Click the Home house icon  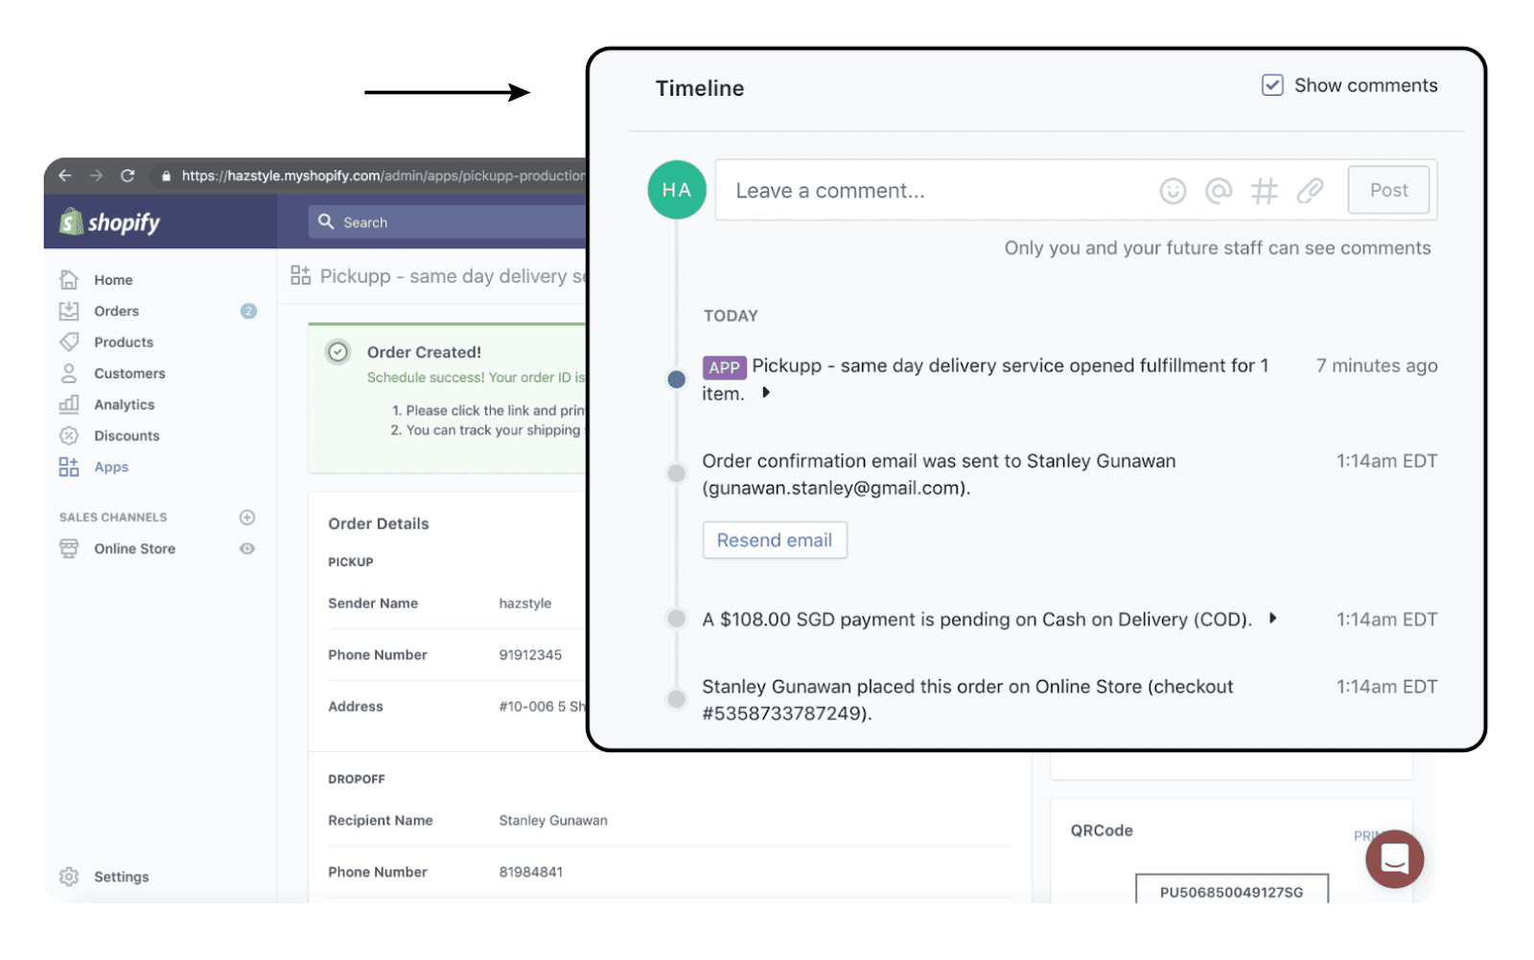click(x=69, y=280)
